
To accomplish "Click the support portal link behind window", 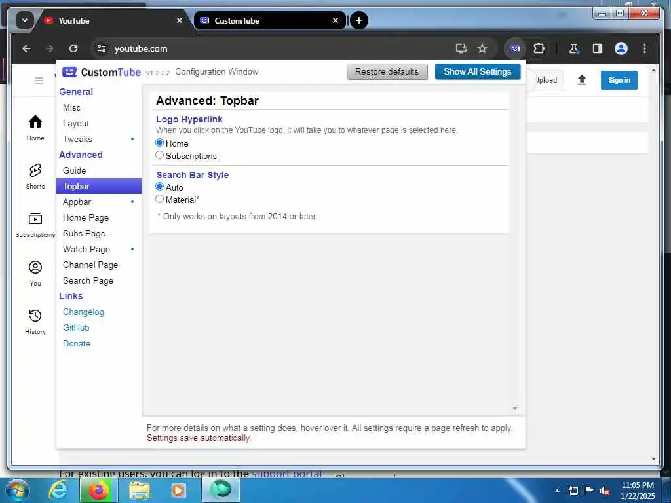I will tap(286, 474).
